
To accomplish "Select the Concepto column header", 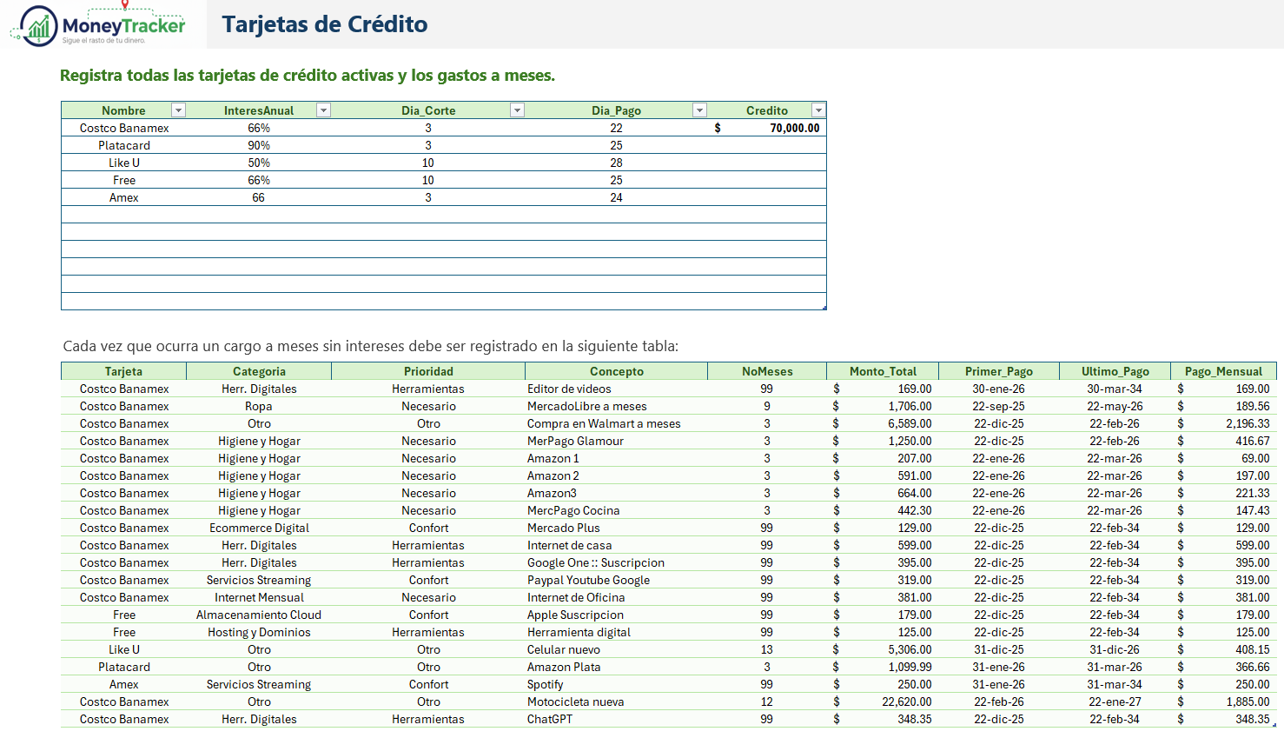I will (616, 371).
